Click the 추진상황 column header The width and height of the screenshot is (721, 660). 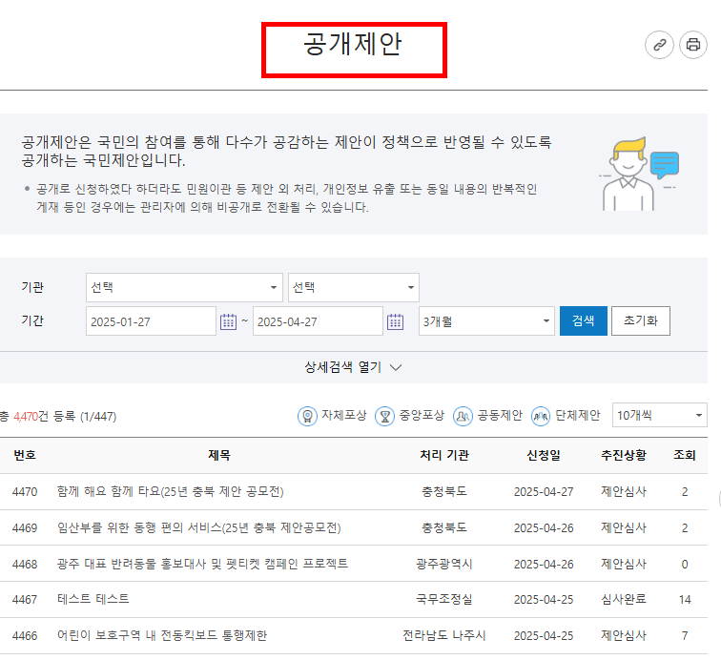pos(624,455)
